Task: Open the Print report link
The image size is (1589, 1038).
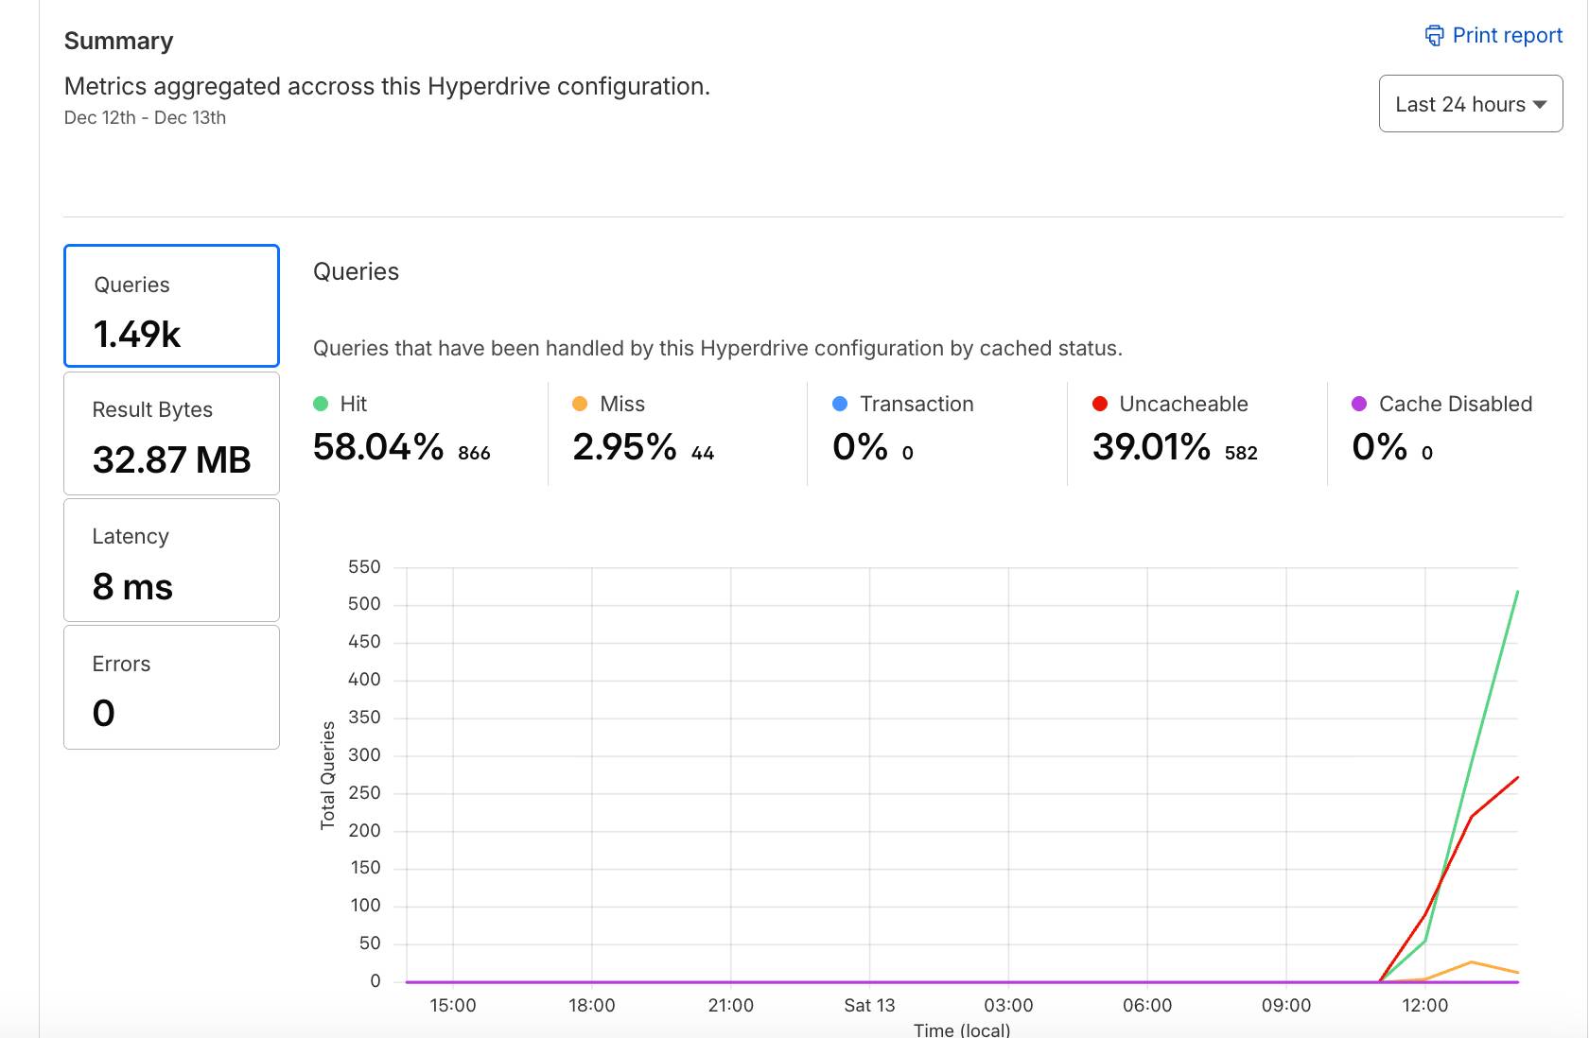Action: (1507, 36)
